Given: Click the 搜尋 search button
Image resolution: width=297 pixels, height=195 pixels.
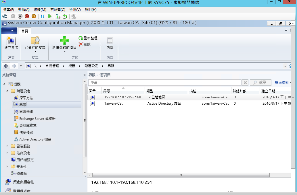Looking at the screenshot, I should [260, 83].
